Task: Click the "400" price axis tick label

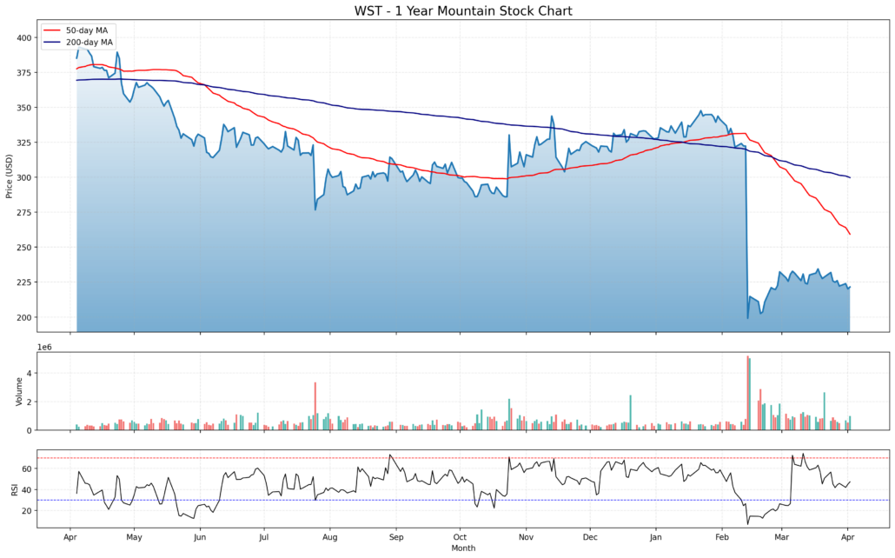Action: pos(24,37)
